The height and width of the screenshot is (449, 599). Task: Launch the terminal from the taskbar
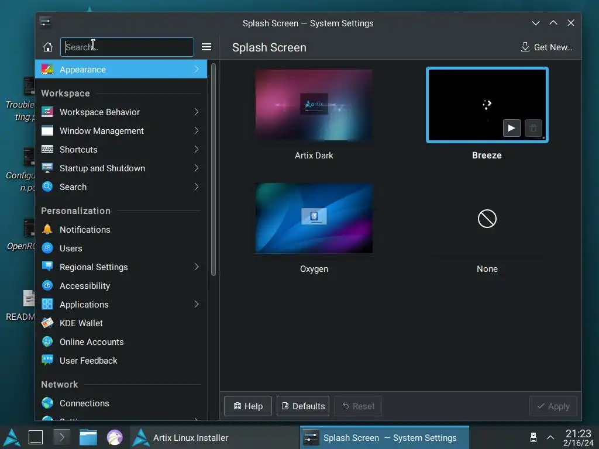pos(62,437)
